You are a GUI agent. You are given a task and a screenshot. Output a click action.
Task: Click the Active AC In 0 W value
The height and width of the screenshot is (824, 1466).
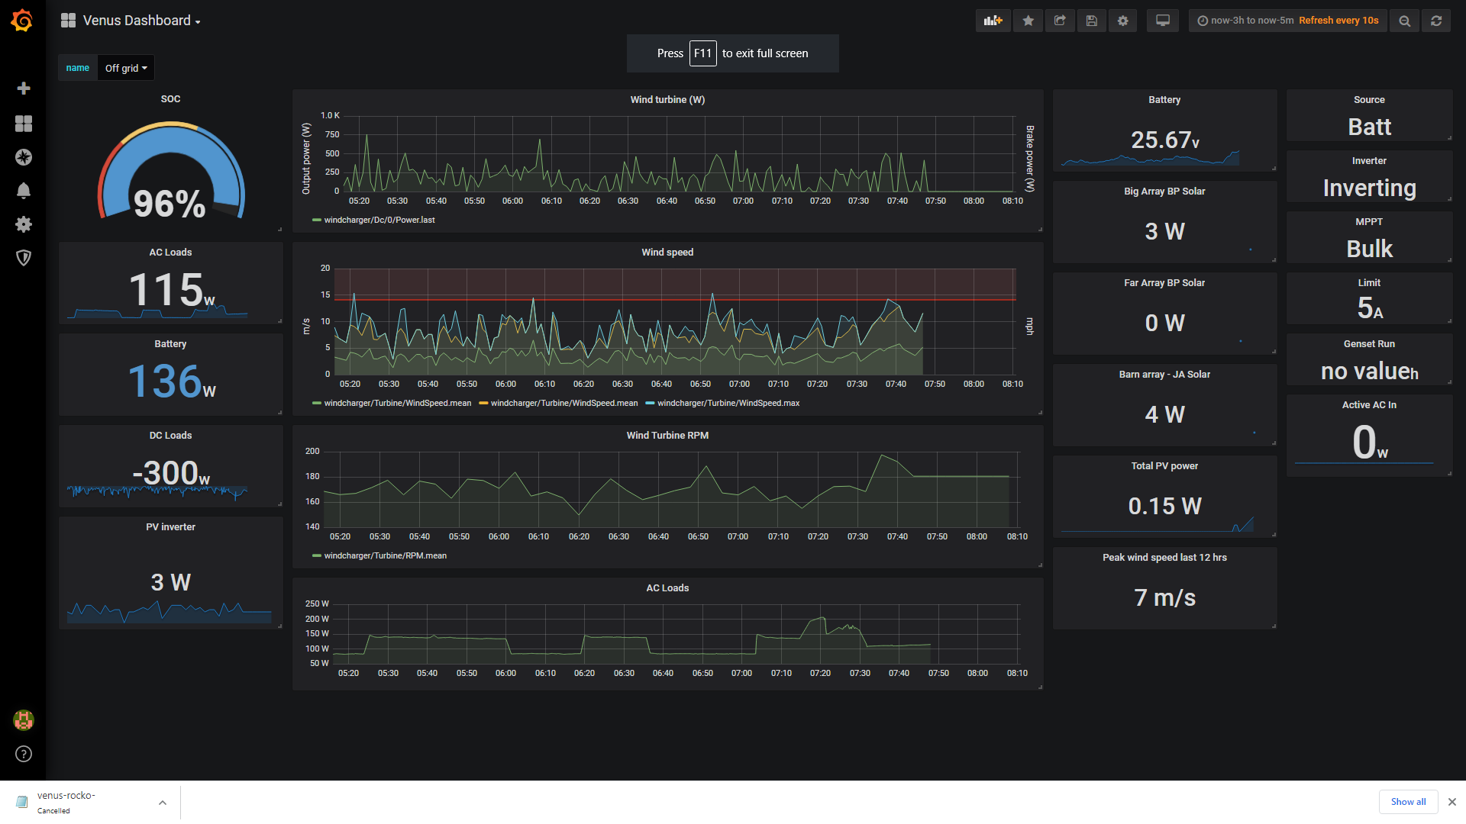pos(1370,443)
